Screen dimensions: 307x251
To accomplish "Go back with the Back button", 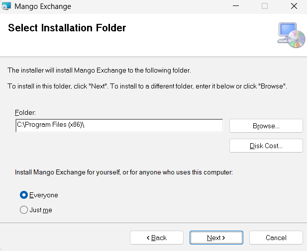I will click(x=157, y=238).
